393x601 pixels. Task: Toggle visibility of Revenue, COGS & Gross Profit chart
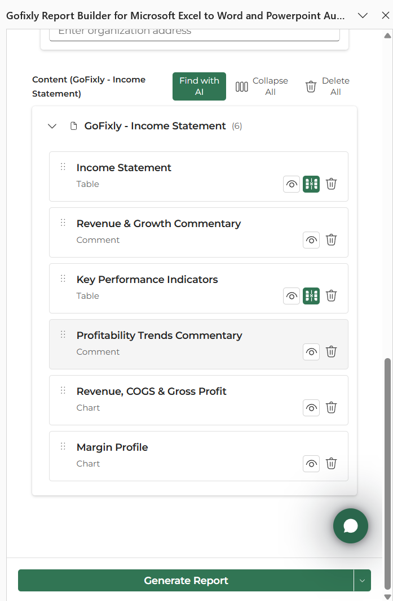coord(311,408)
